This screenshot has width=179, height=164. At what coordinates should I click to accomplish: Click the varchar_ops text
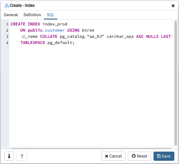click(120, 36)
